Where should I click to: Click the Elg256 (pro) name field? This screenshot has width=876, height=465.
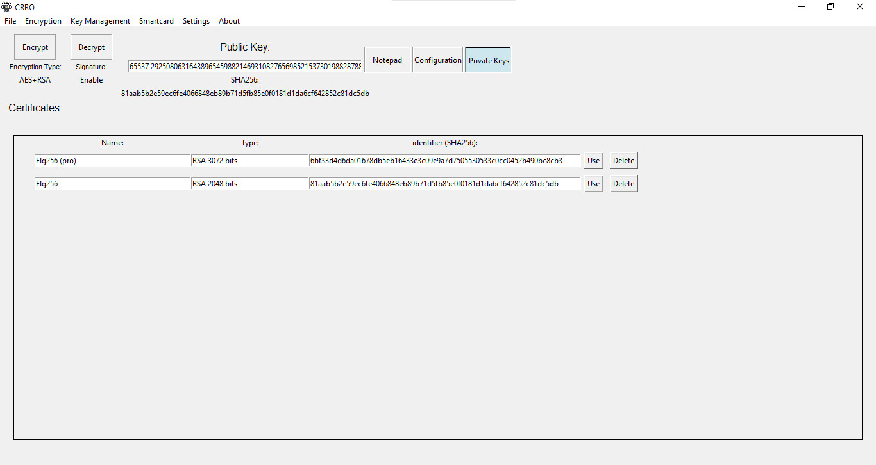pos(113,161)
